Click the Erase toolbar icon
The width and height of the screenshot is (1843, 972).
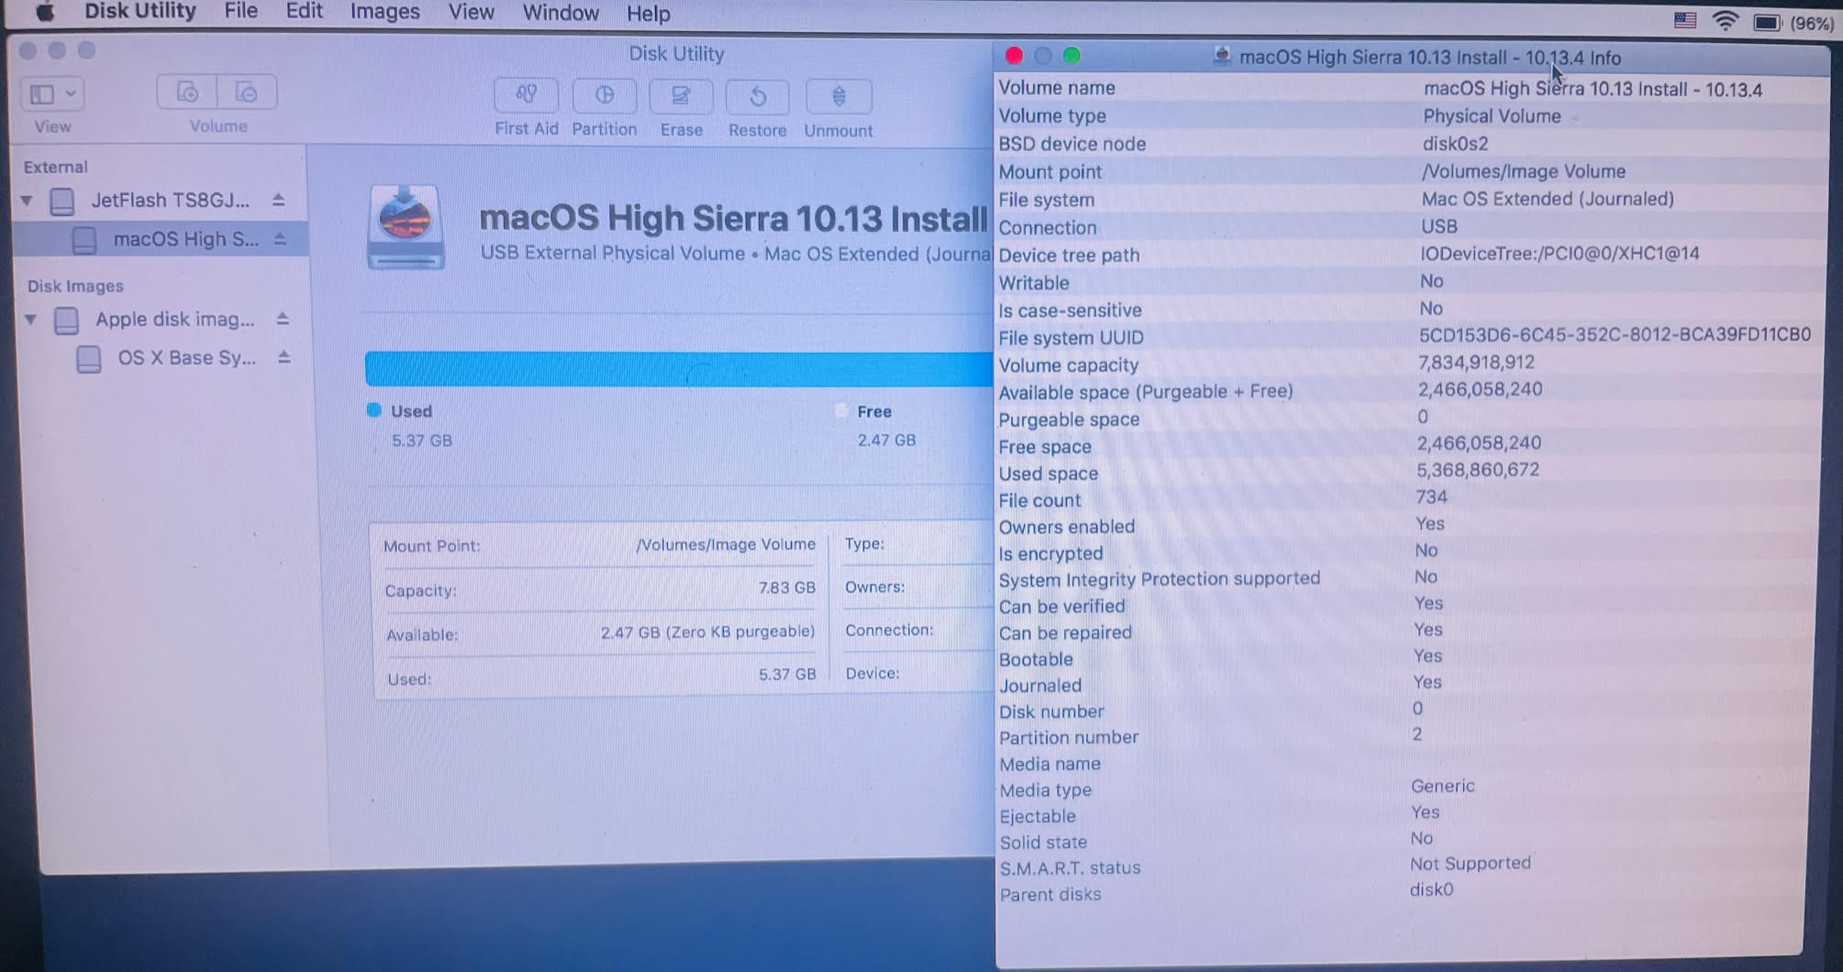point(681,96)
